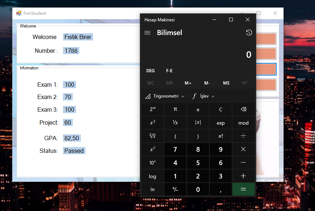Click the mod key

coord(243,122)
